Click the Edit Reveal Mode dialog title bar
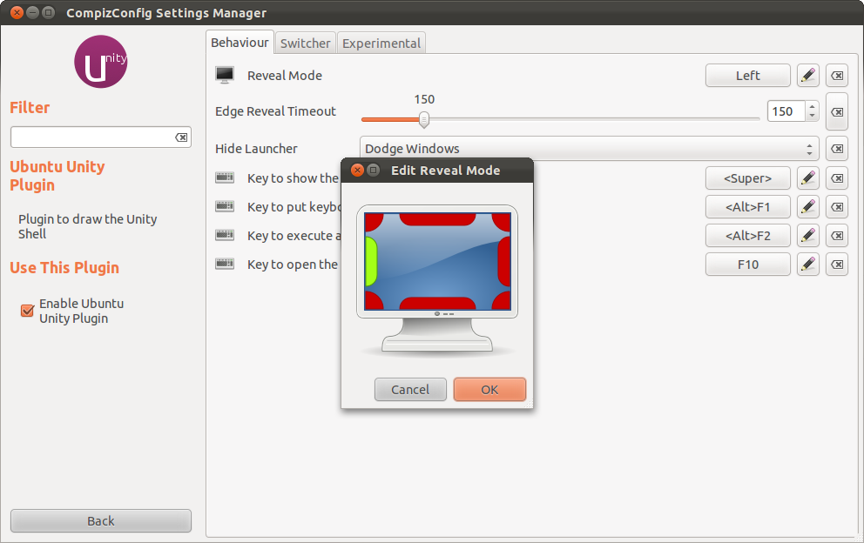 [437, 171]
